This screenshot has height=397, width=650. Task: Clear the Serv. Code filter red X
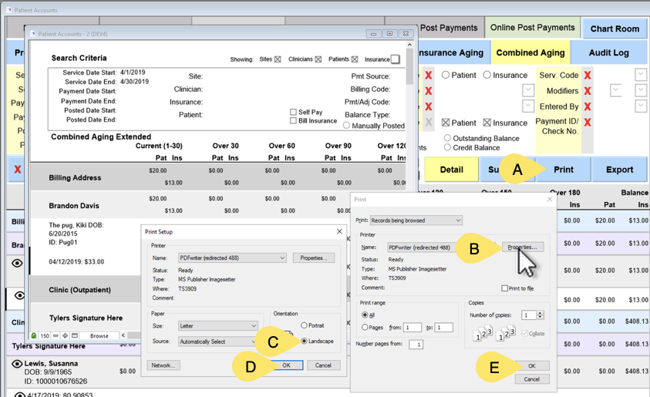[588, 76]
